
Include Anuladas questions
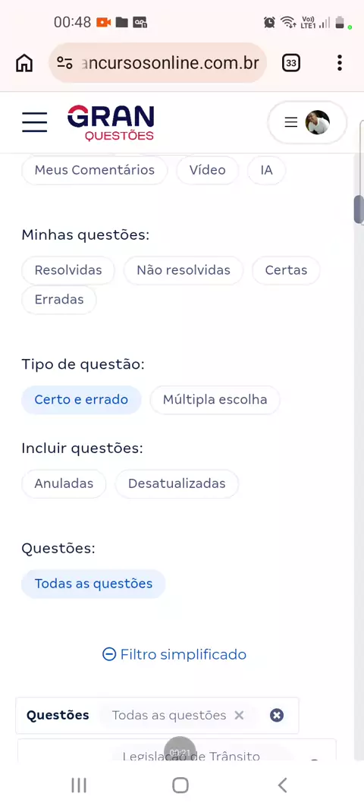tap(64, 484)
